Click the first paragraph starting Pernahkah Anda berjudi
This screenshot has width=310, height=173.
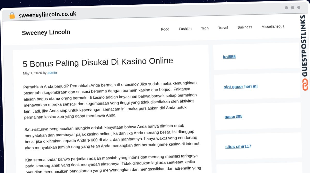[x=110, y=100]
